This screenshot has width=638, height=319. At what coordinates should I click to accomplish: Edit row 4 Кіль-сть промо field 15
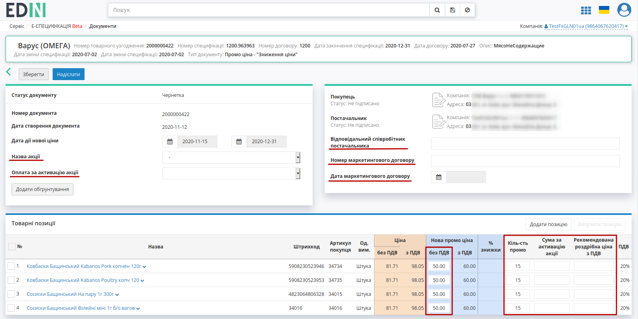tap(518, 308)
